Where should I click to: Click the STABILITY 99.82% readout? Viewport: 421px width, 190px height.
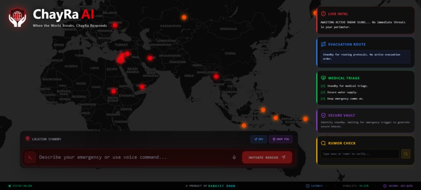tap(356, 186)
